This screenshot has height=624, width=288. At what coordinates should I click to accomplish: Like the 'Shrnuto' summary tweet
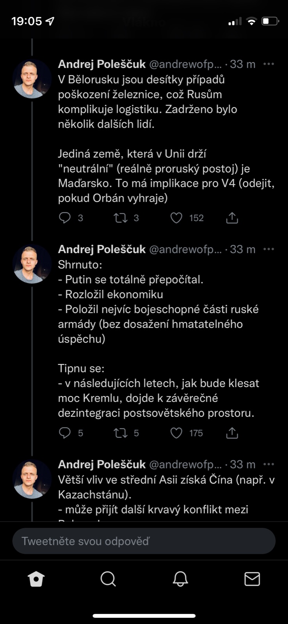[x=176, y=433]
